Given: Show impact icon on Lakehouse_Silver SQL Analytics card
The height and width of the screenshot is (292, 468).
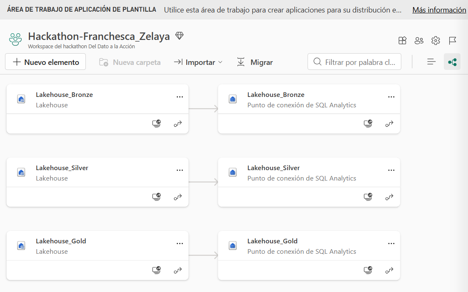Looking at the screenshot, I should click(x=368, y=197).
